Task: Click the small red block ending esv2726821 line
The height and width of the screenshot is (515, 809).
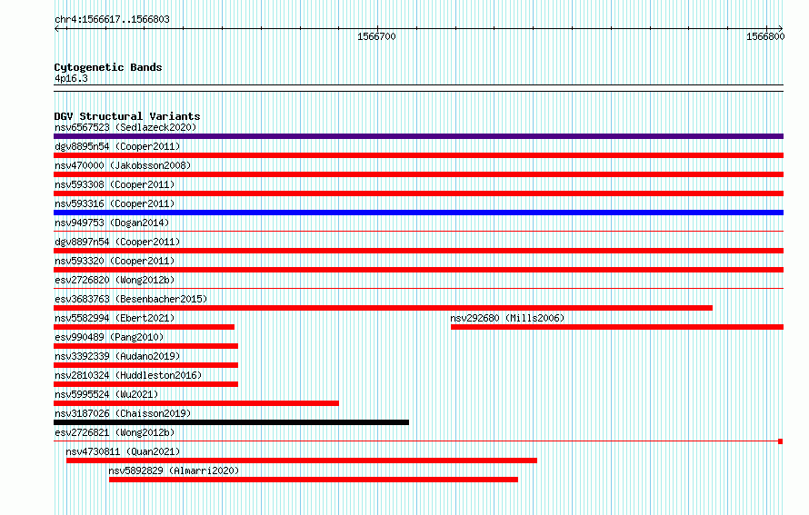Action: (781, 441)
